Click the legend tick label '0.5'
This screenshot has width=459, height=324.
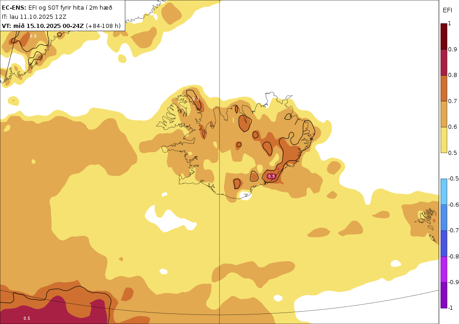pos(453,153)
